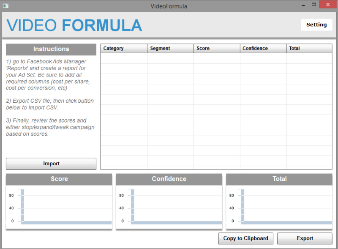Image resolution: width=338 pixels, height=249 pixels.
Task: Click the VIDEO FORMULA logo text
Action: coord(74,25)
